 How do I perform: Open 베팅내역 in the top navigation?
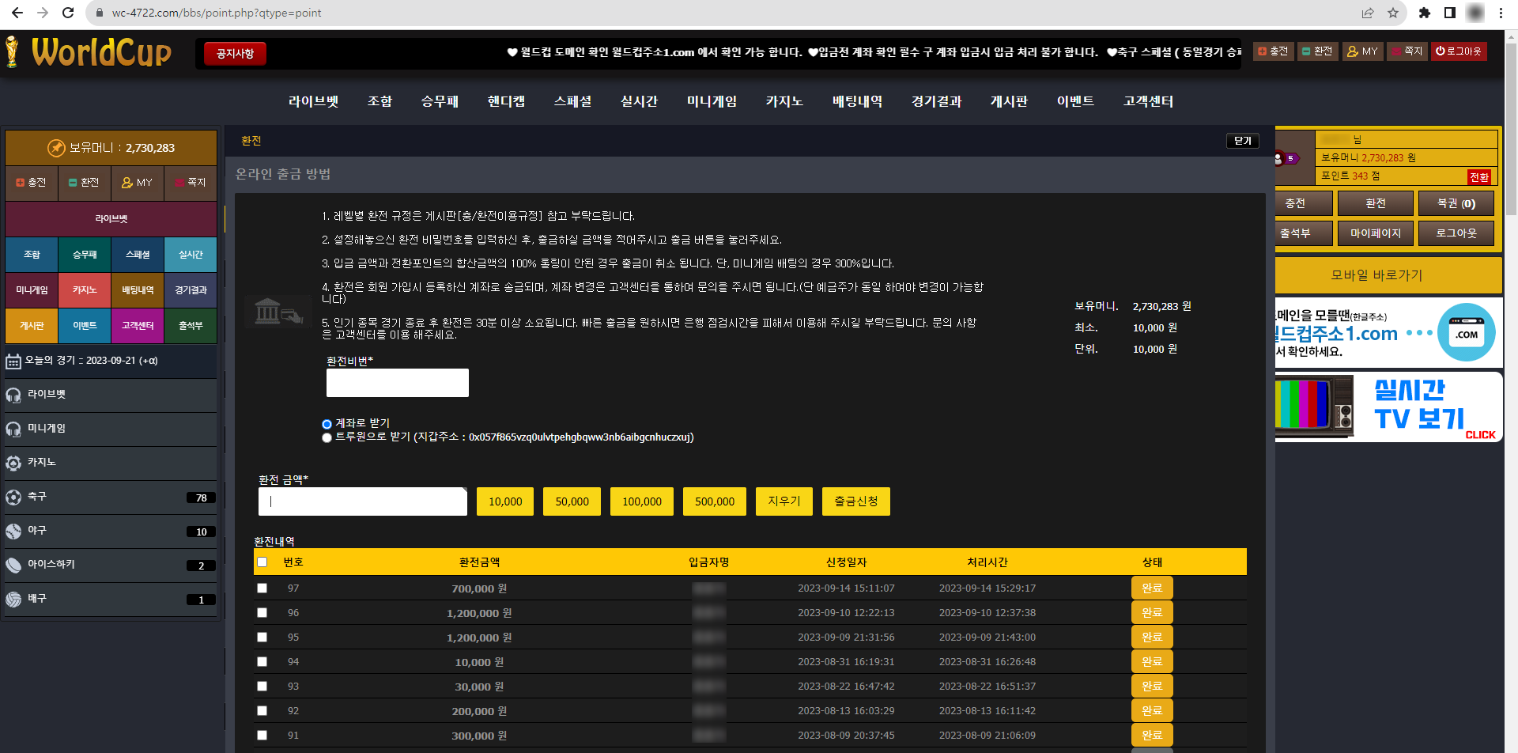coord(857,101)
